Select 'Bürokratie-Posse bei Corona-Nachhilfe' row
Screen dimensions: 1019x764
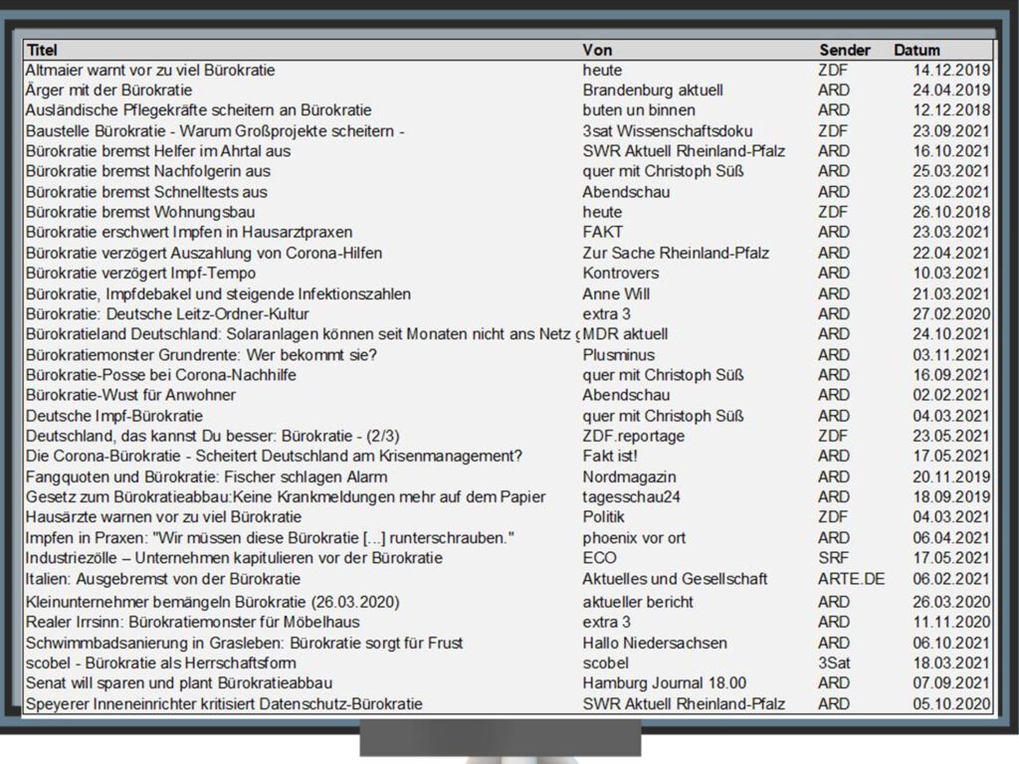click(x=509, y=375)
